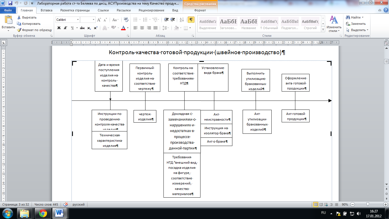
Task: Save the document from Quick Access
Action: tap(10, 3)
